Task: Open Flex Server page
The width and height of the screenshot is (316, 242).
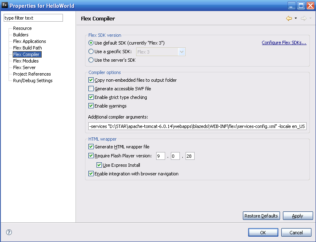Action: pos(25,67)
